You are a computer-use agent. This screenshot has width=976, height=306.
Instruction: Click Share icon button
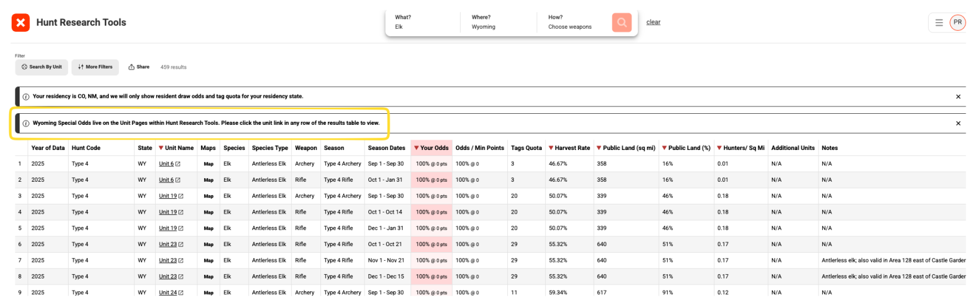click(x=139, y=67)
